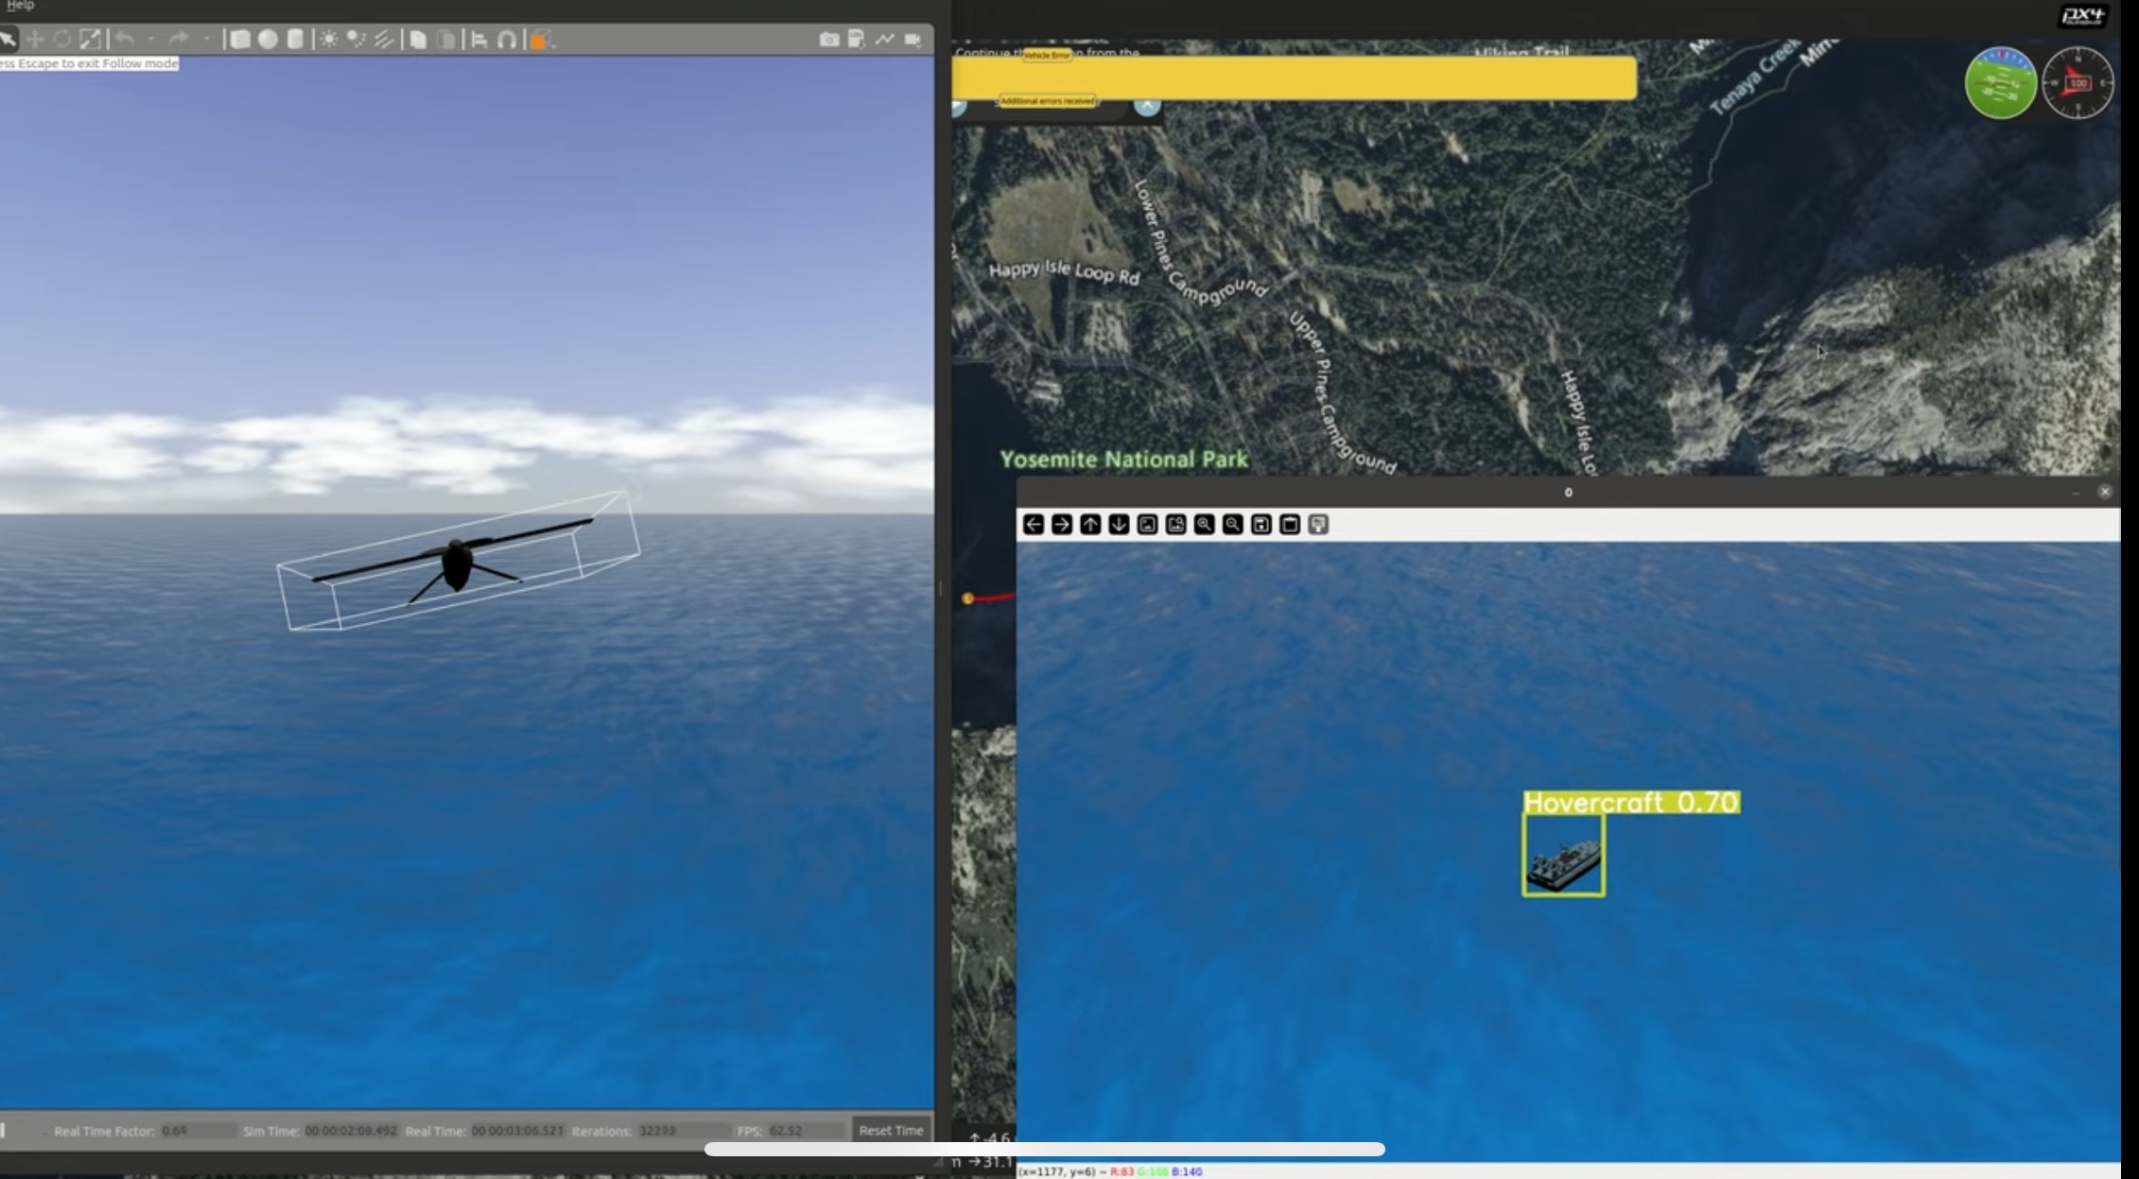Toggle select mode arrow tool
The height and width of the screenshot is (1179, 2139).
point(8,40)
